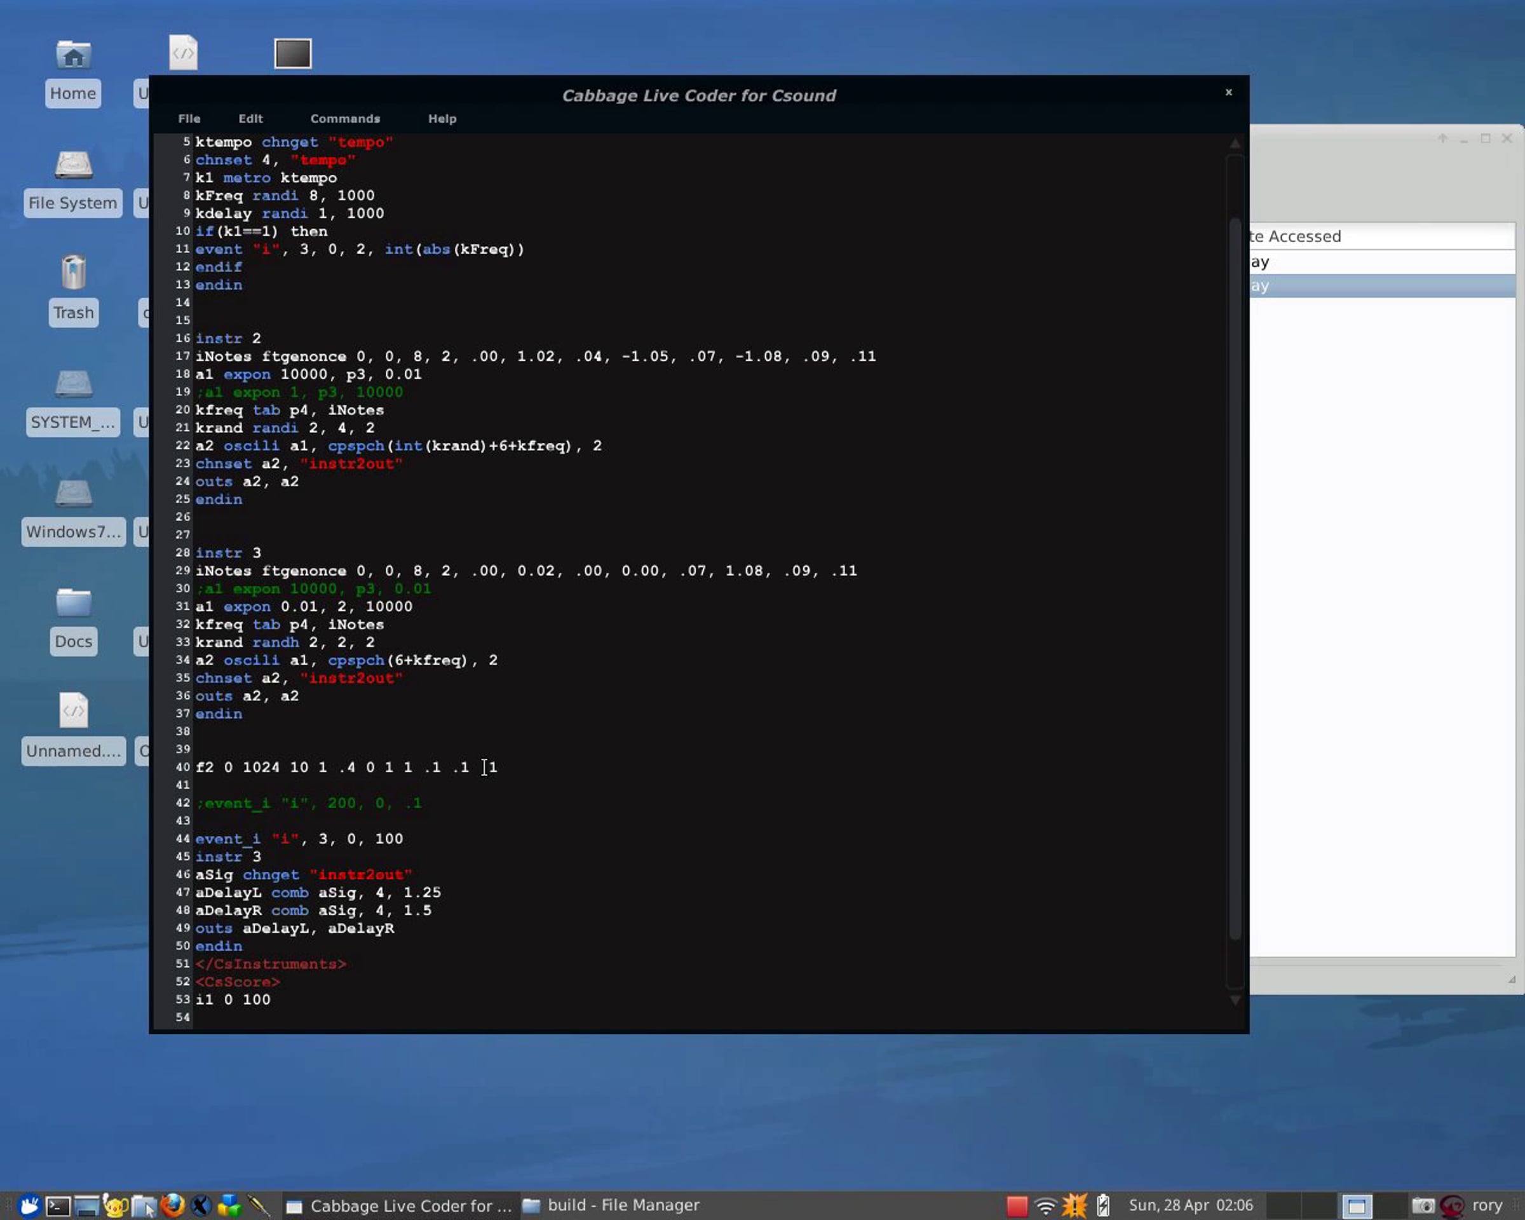Click the 'al expon 0.01, 2, 10000' line
The image size is (1525, 1220).
[x=304, y=607]
